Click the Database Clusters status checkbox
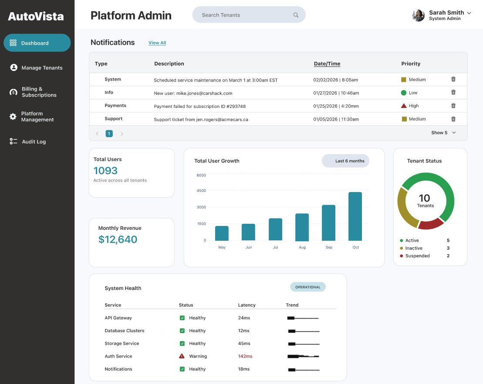The width and height of the screenshot is (483, 384). (x=182, y=331)
